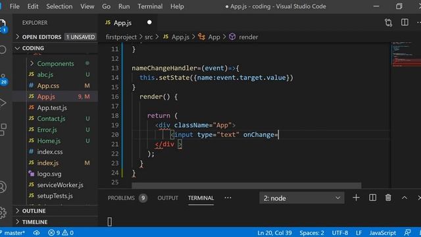Change language mode via JavaScript status item
The width and height of the screenshot is (421, 237).
[x=383, y=232]
